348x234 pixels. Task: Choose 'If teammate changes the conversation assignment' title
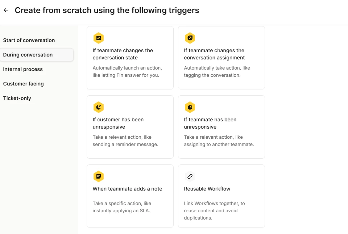pos(214,54)
